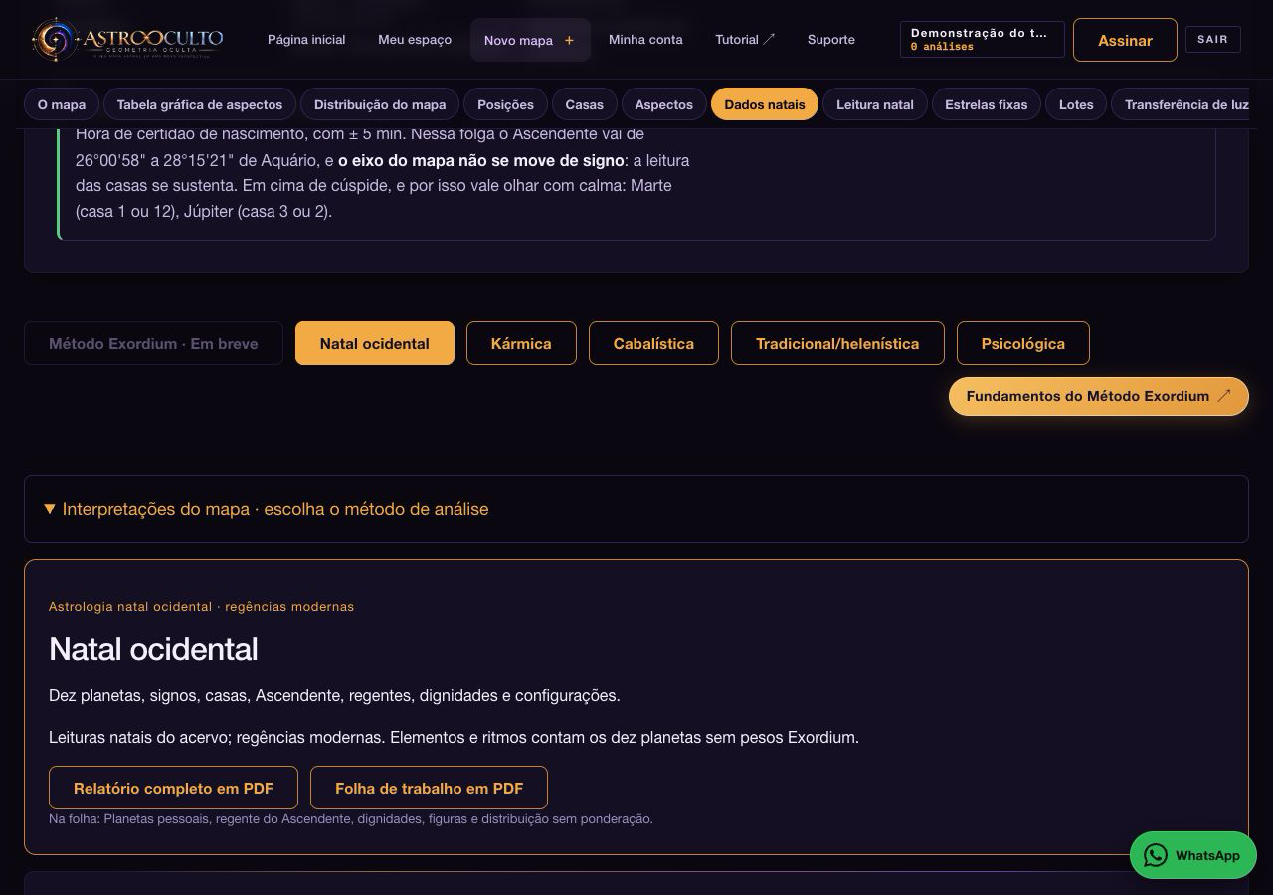Choose the Cabalística analysis method
The width and height of the screenshot is (1273, 895).
(653, 343)
